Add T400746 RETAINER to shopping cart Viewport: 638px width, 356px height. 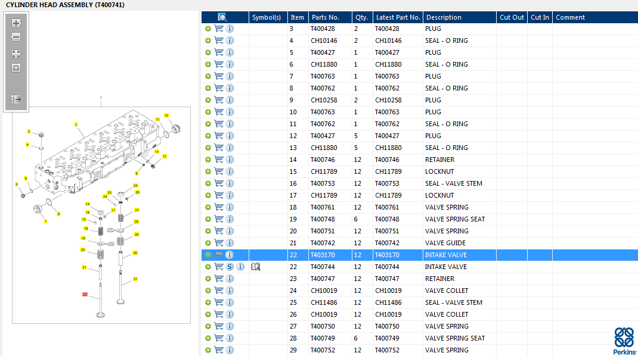219,160
